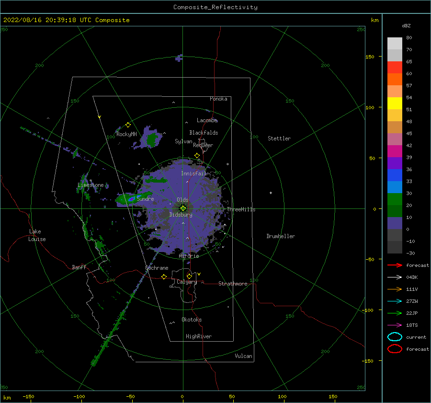Select the lightest gray 70–80 dBZ swatch
This screenshot has width=431, height=403.
click(x=395, y=44)
